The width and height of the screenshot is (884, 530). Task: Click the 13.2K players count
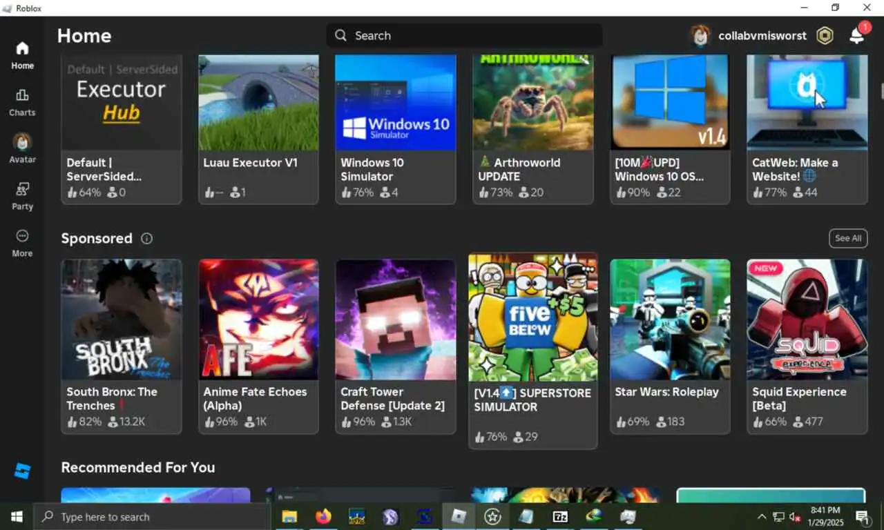click(x=126, y=422)
